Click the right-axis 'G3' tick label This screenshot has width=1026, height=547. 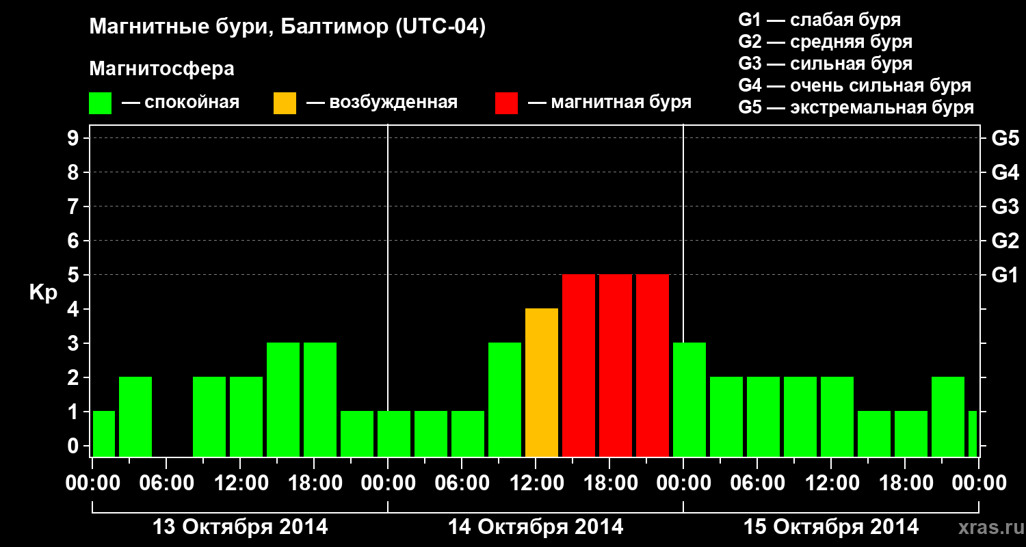[x=1005, y=206]
